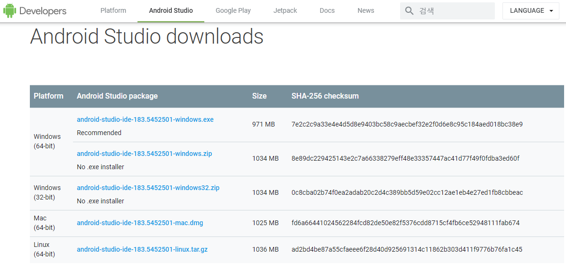The width and height of the screenshot is (566, 264).
Task: Open the Docs nav item
Action: (x=327, y=10)
